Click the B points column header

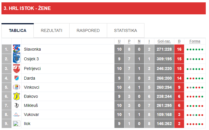(x=179, y=41)
